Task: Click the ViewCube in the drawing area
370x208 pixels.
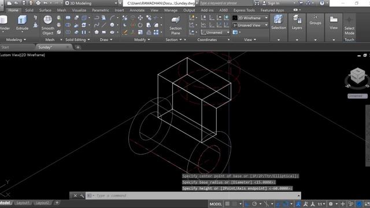Action: pos(357,76)
